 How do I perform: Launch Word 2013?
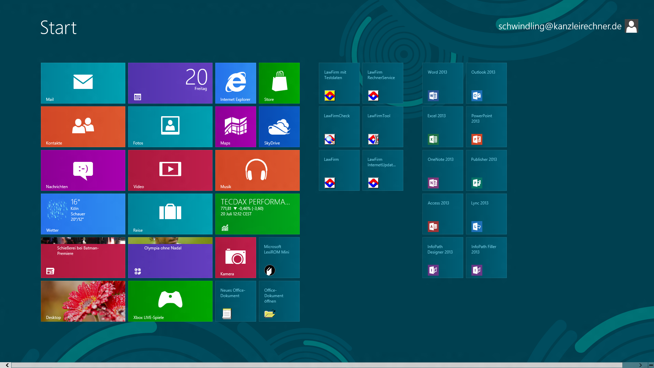(x=442, y=83)
